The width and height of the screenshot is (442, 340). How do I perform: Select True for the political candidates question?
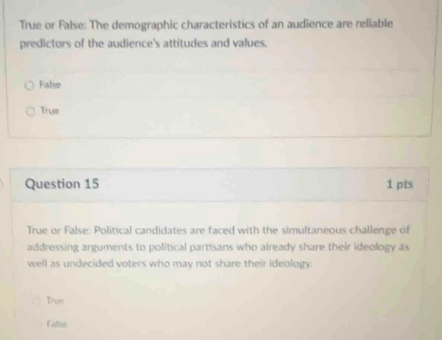[37, 301]
